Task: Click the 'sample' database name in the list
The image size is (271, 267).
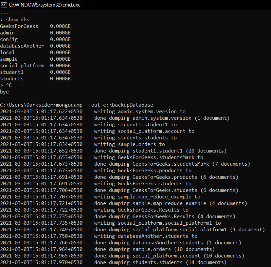Action: [x=9, y=59]
